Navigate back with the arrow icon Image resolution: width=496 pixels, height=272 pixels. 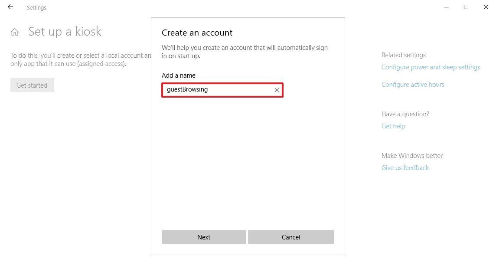10,7
